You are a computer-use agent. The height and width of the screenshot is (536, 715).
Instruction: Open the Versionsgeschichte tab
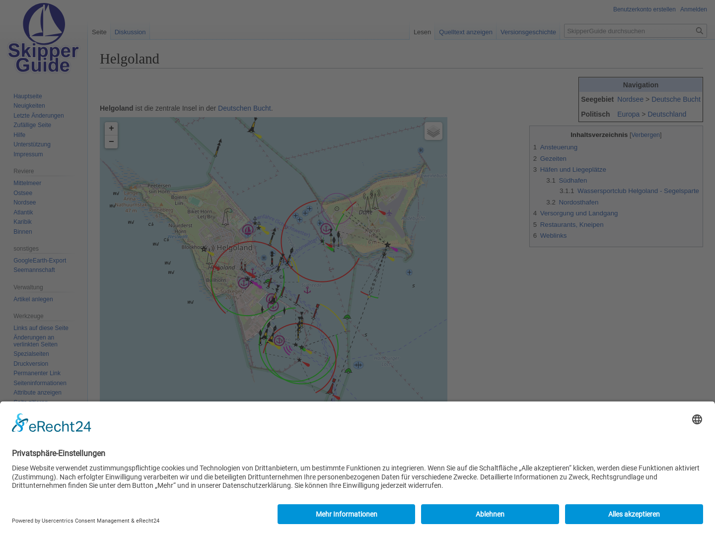coord(528,32)
